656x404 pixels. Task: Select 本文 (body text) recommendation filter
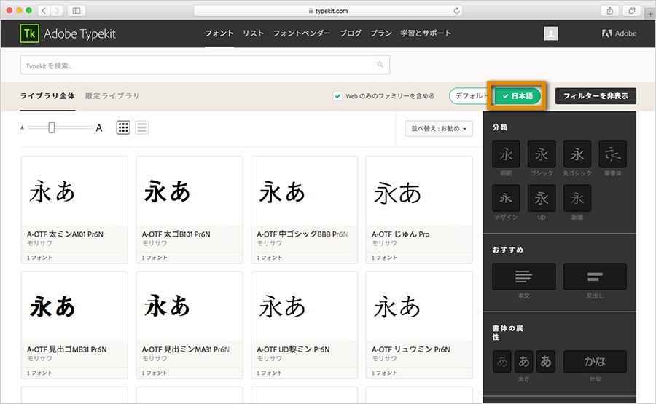point(524,277)
